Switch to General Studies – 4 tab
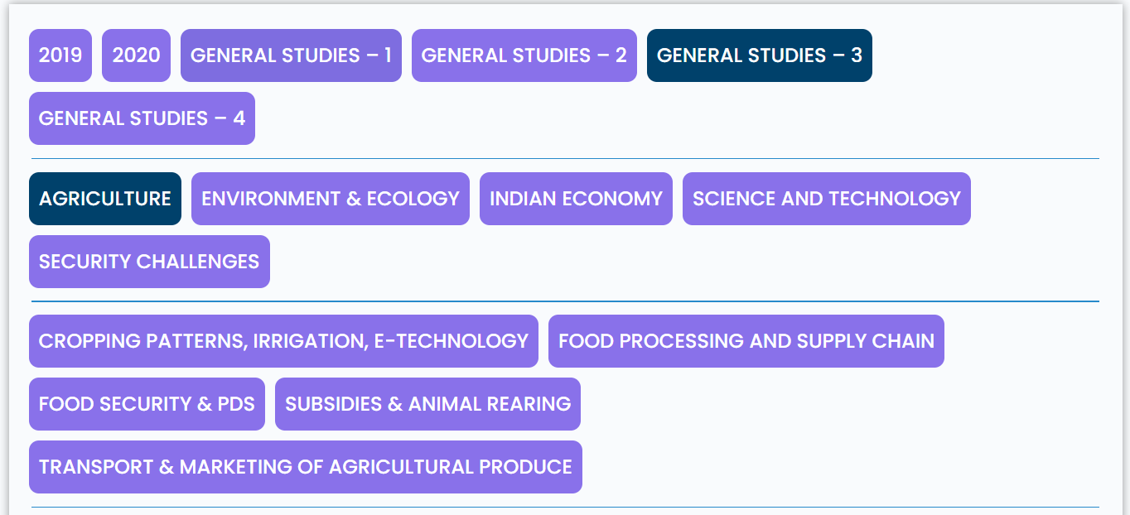Screen dimensions: 1130x515 point(142,118)
